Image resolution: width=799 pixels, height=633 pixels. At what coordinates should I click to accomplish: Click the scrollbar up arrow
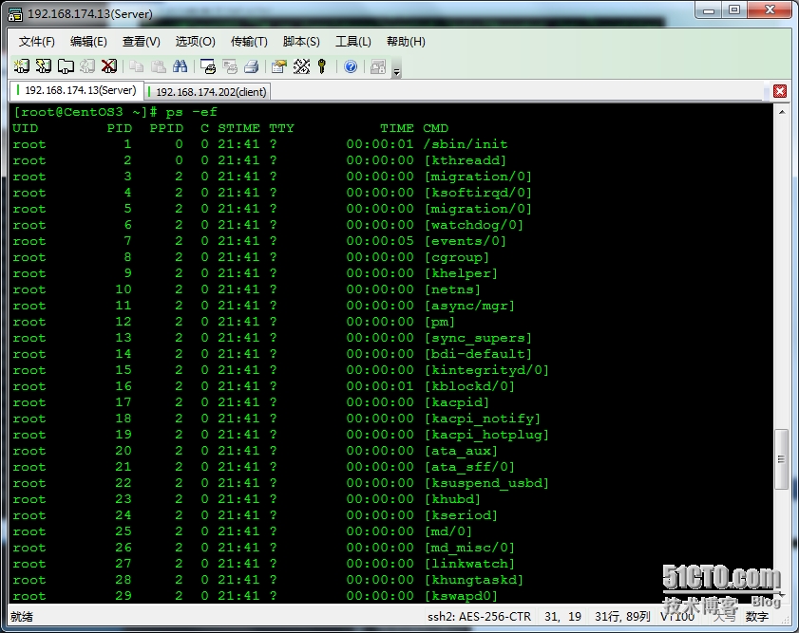(x=782, y=111)
